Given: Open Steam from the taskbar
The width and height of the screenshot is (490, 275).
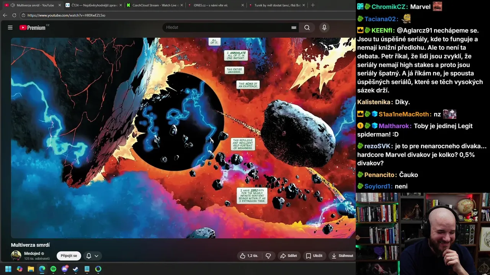Looking at the screenshot, I should click(x=76, y=269).
